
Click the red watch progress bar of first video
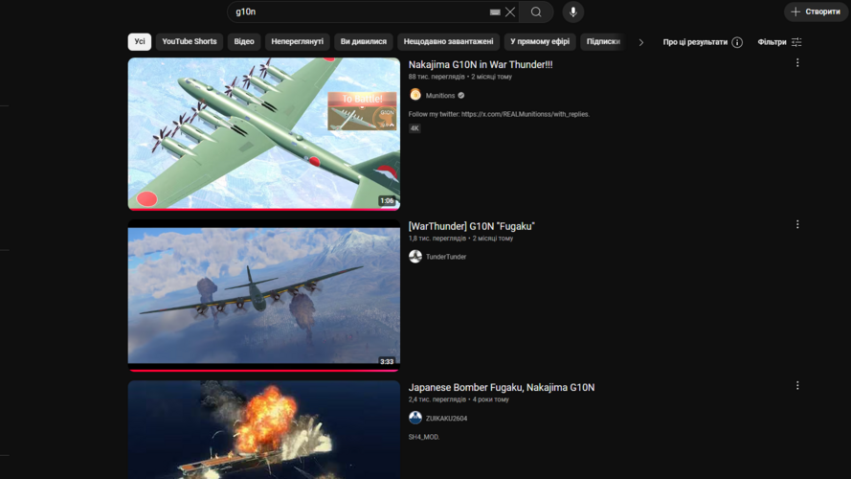click(264, 209)
